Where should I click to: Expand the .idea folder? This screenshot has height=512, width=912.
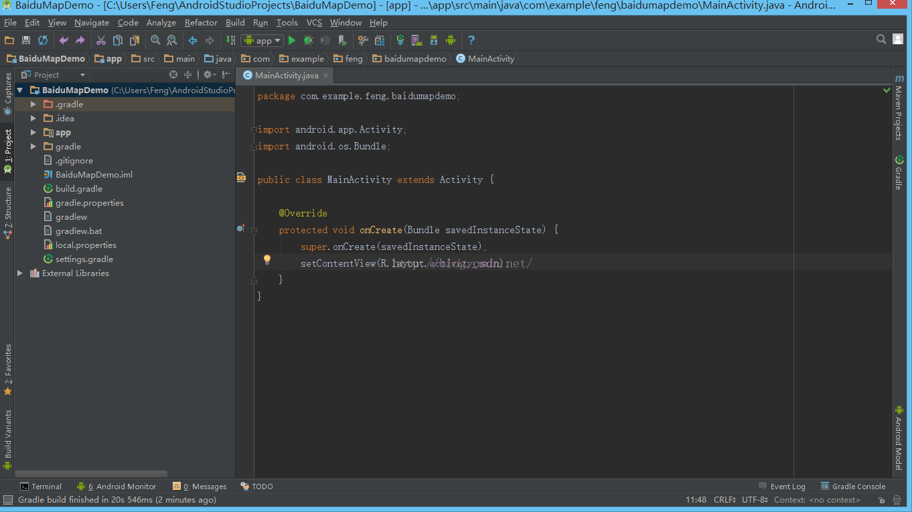click(33, 119)
